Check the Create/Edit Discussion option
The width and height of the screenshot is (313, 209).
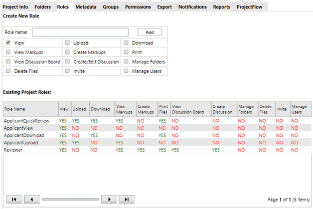[x=67, y=61]
